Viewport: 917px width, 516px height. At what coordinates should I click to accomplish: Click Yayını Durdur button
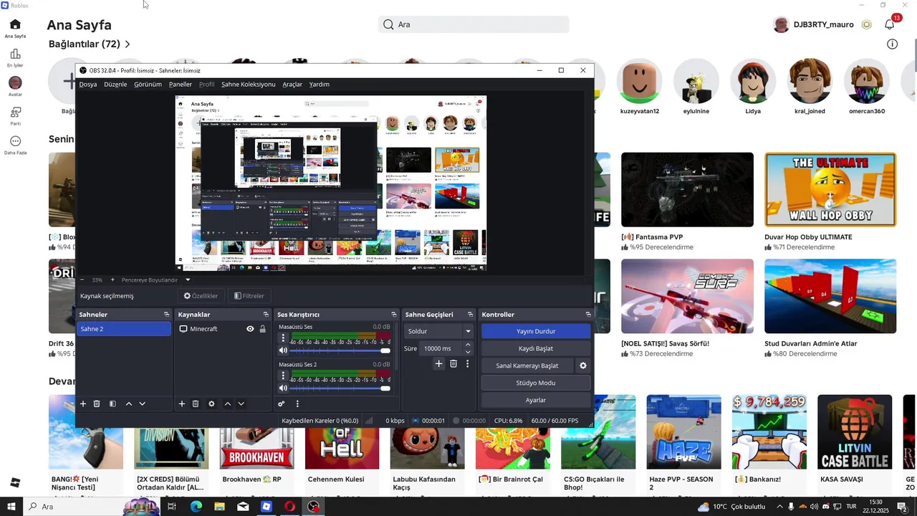point(536,331)
